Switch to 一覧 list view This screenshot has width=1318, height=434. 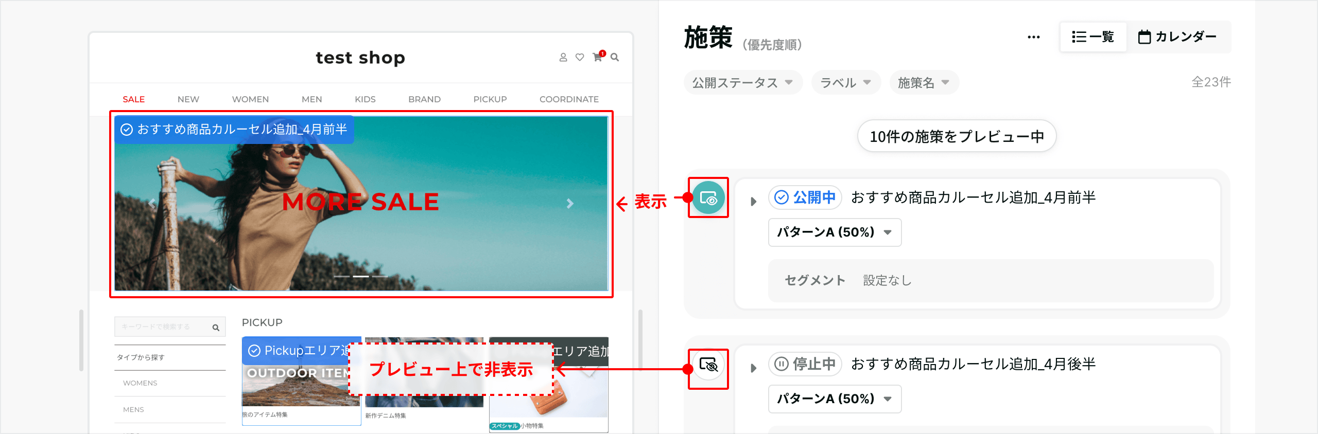click(1093, 37)
